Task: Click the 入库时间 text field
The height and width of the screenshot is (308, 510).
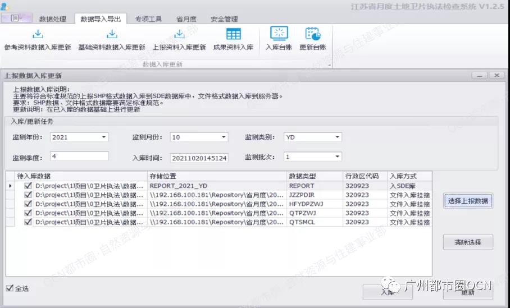Action: pos(199,158)
